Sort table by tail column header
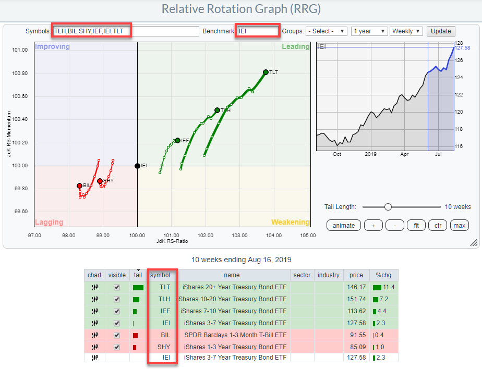Viewport: 482px width, 369px height. [x=138, y=275]
